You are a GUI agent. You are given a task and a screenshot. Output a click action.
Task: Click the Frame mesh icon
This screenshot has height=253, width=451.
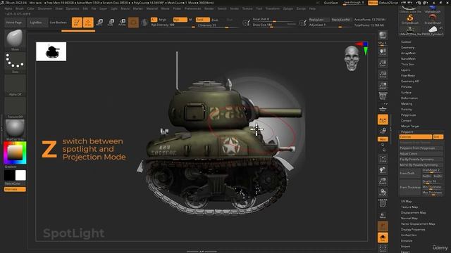pos(383,159)
